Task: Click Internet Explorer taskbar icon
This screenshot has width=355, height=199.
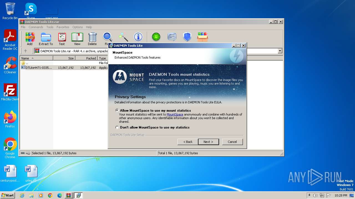Action: point(22,195)
